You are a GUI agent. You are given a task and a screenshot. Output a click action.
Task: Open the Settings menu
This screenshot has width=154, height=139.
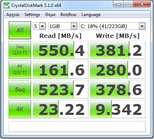32,15
